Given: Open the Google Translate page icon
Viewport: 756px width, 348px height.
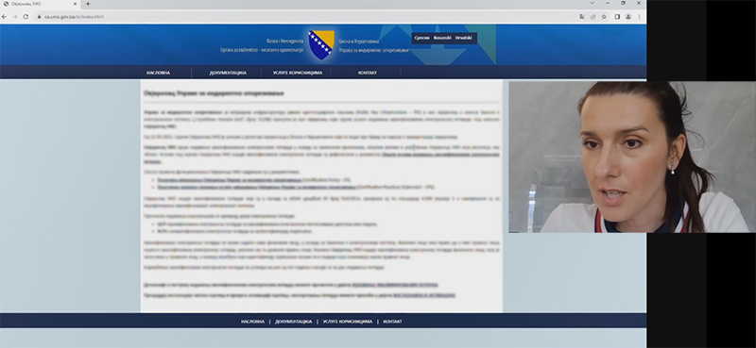Looking at the screenshot, I should [x=582, y=16].
